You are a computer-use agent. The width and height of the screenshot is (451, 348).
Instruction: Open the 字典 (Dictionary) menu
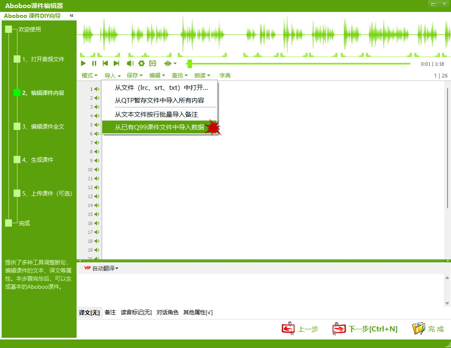[x=225, y=75]
